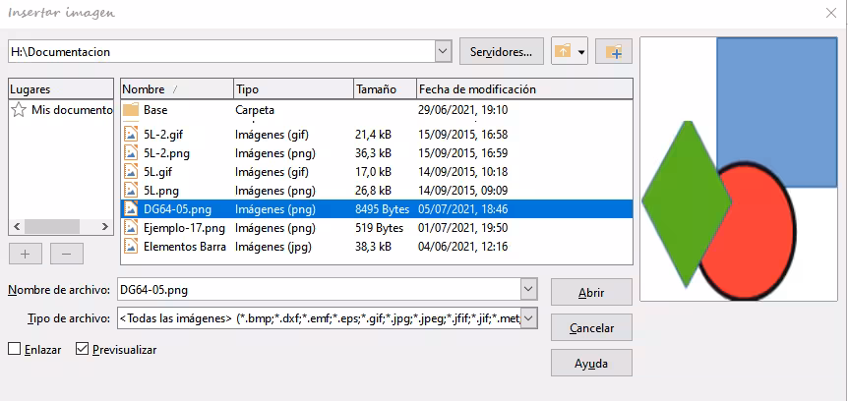Open the Tipo de archivo dropdown

tap(529, 318)
